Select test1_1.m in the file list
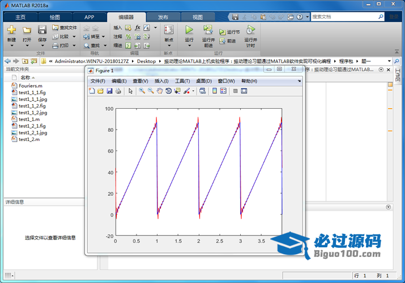405x283 pixels. click(x=29, y=119)
